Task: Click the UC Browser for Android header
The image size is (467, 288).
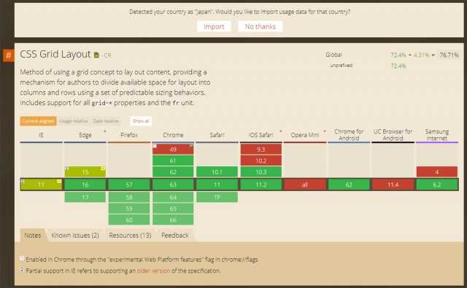Action: click(x=393, y=135)
